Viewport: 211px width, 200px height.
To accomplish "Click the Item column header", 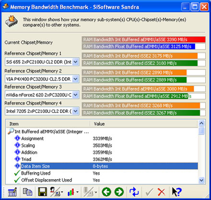I will point(48,124).
